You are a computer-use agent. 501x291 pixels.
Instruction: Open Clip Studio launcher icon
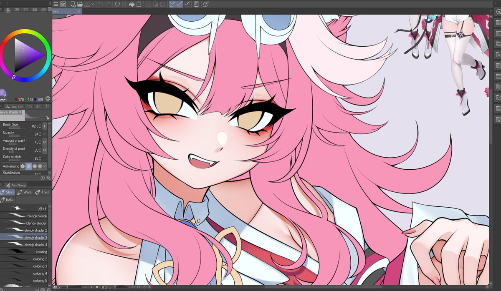pos(63,4)
